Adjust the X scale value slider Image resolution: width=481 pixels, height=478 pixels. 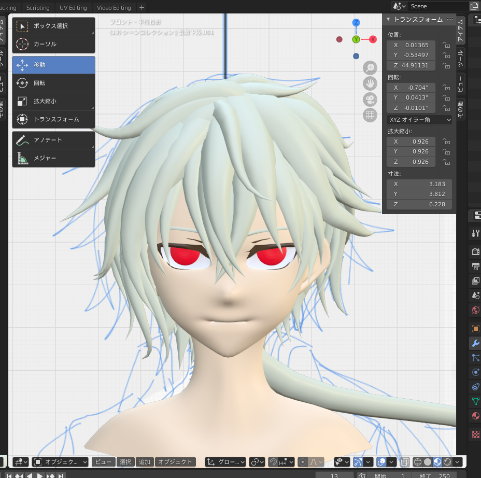tap(411, 141)
